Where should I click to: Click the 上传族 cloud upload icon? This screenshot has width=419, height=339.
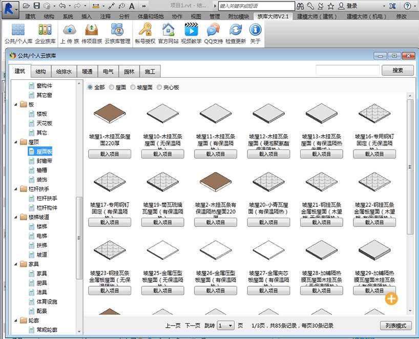pos(69,30)
